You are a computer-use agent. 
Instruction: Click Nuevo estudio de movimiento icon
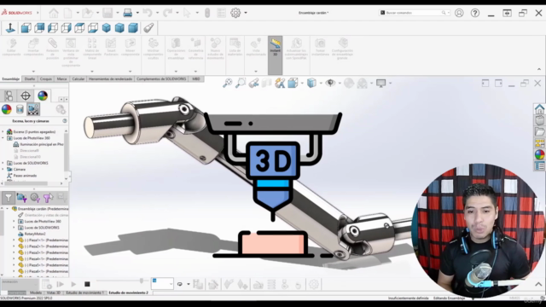(215, 48)
